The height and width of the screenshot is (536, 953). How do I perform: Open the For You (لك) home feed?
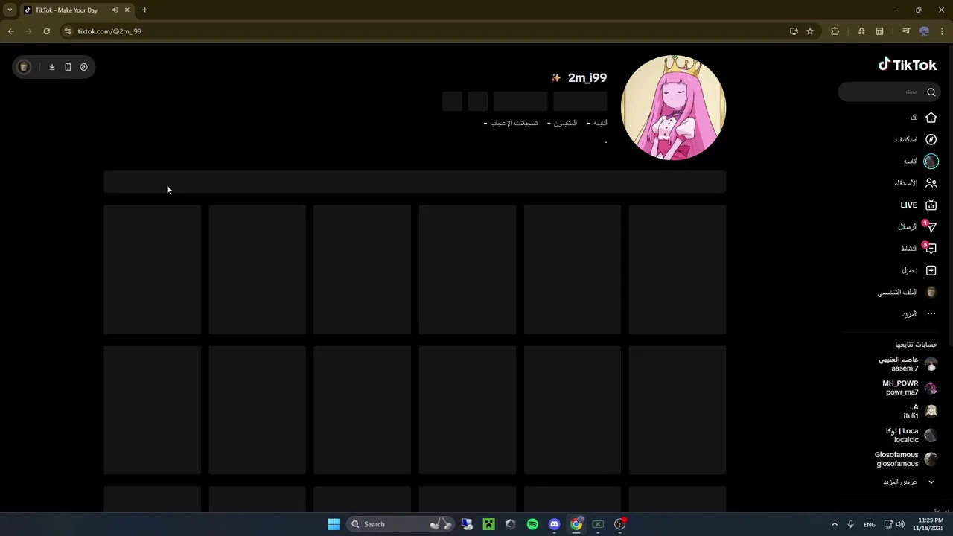(923, 118)
